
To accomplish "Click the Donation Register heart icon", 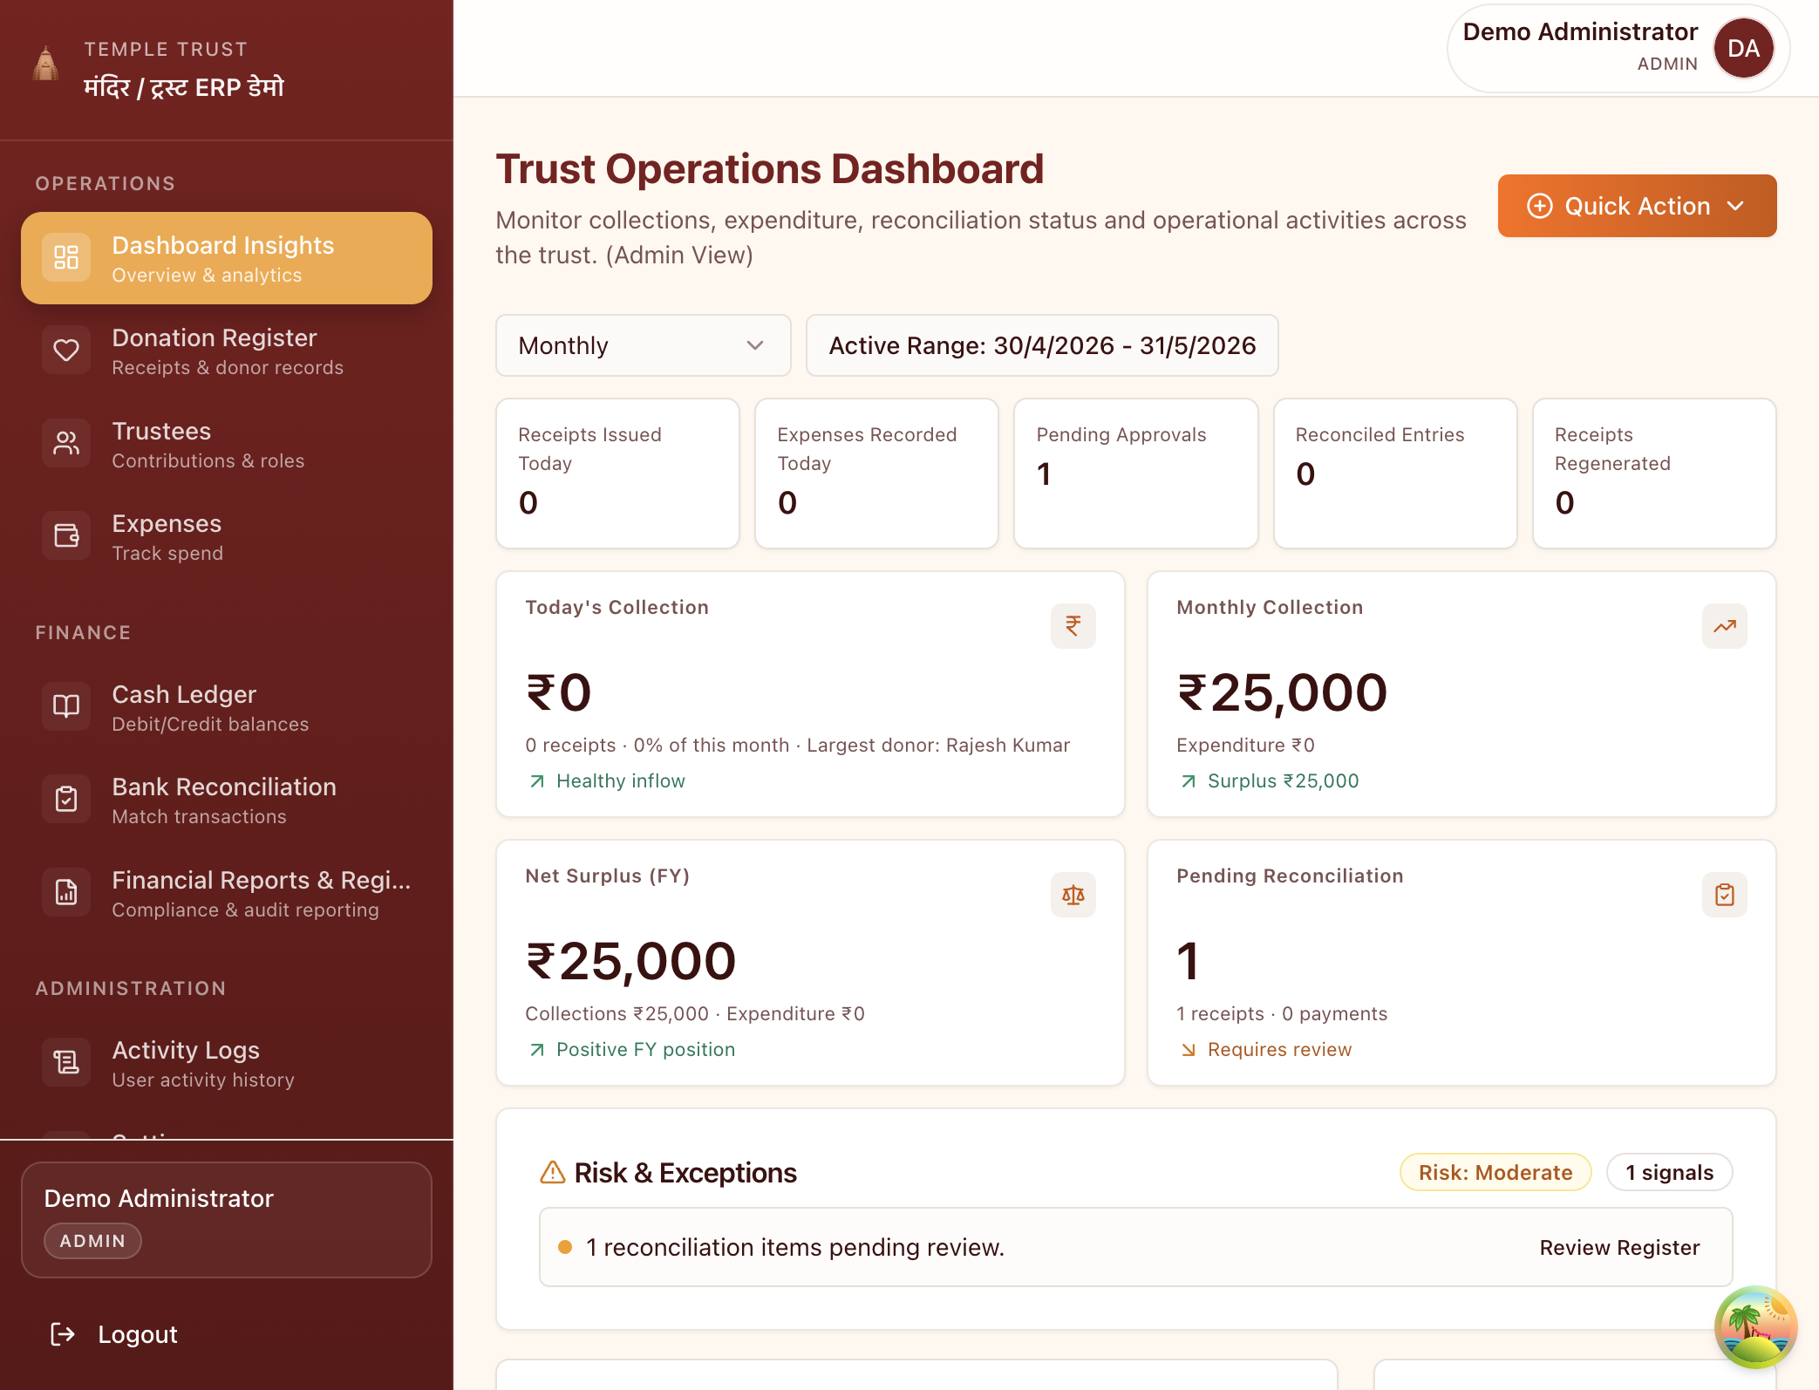I will (66, 351).
